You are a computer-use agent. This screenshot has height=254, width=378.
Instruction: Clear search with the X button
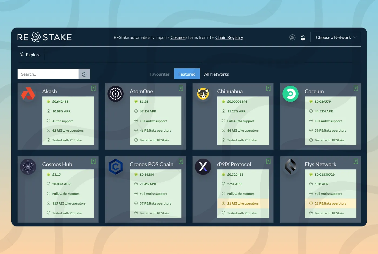click(x=84, y=74)
